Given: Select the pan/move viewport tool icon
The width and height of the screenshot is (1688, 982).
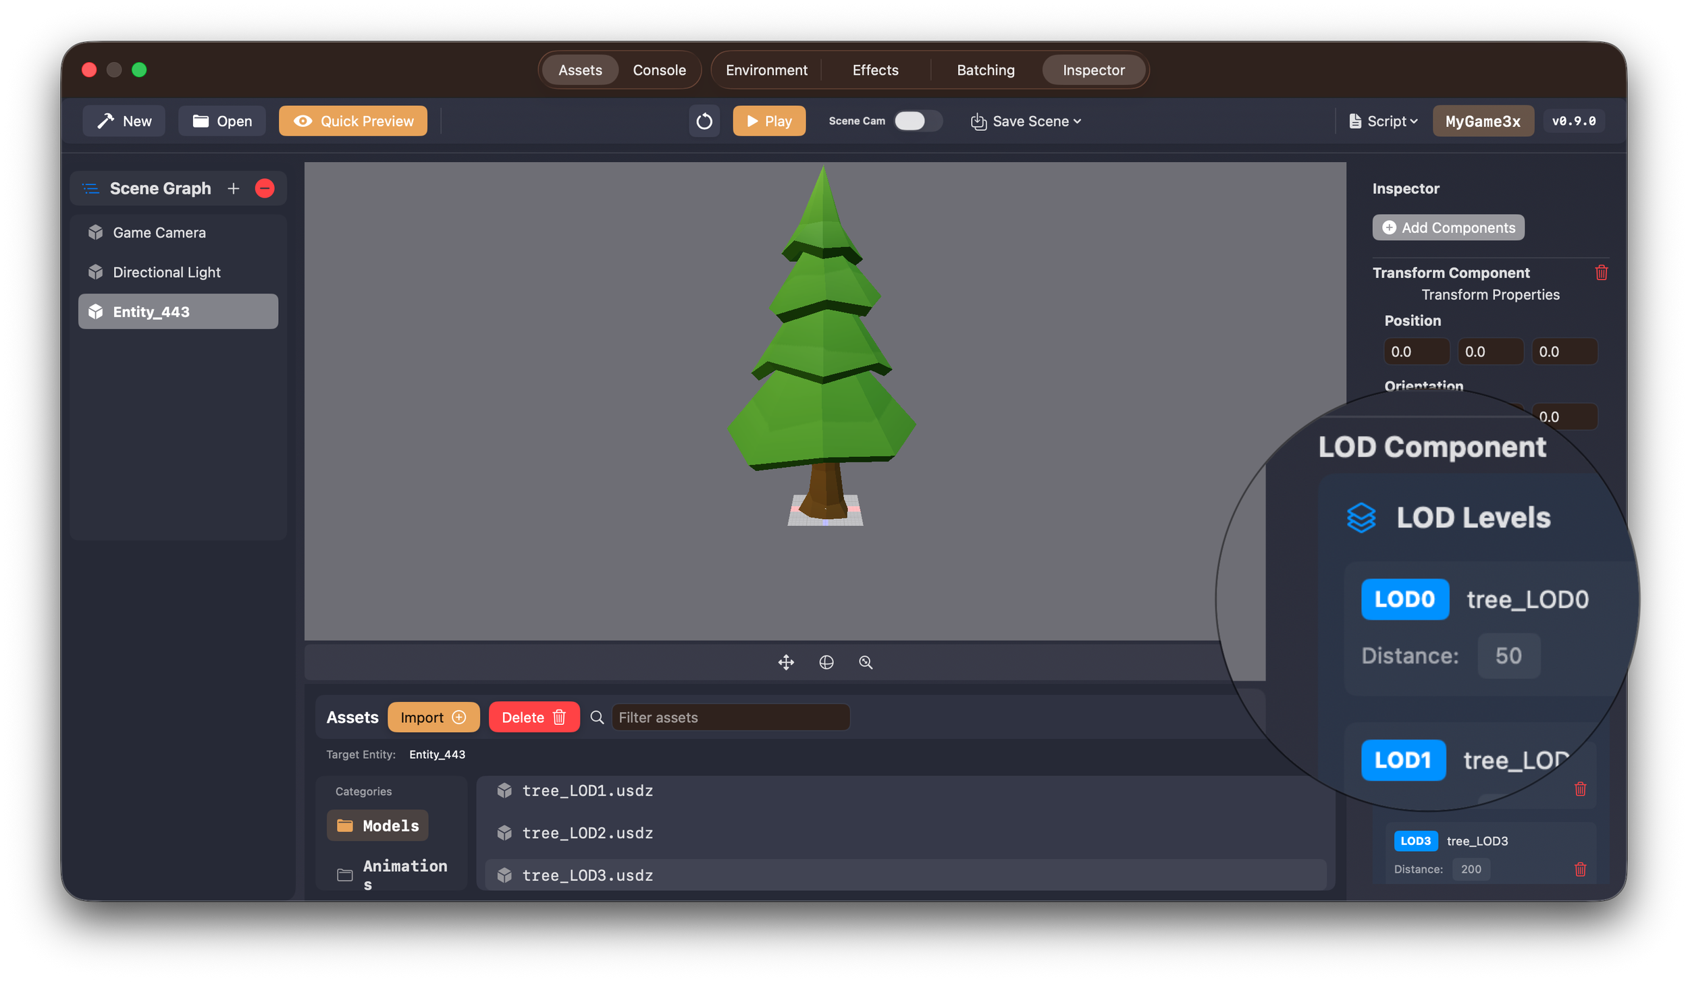Looking at the screenshot, I should pos(786,662).
